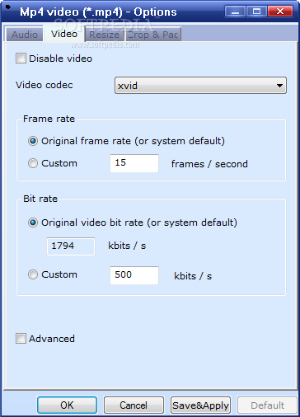Select Original frame rate radio button
This screenshot has height=417, width=300.
[x=33, y=141]
